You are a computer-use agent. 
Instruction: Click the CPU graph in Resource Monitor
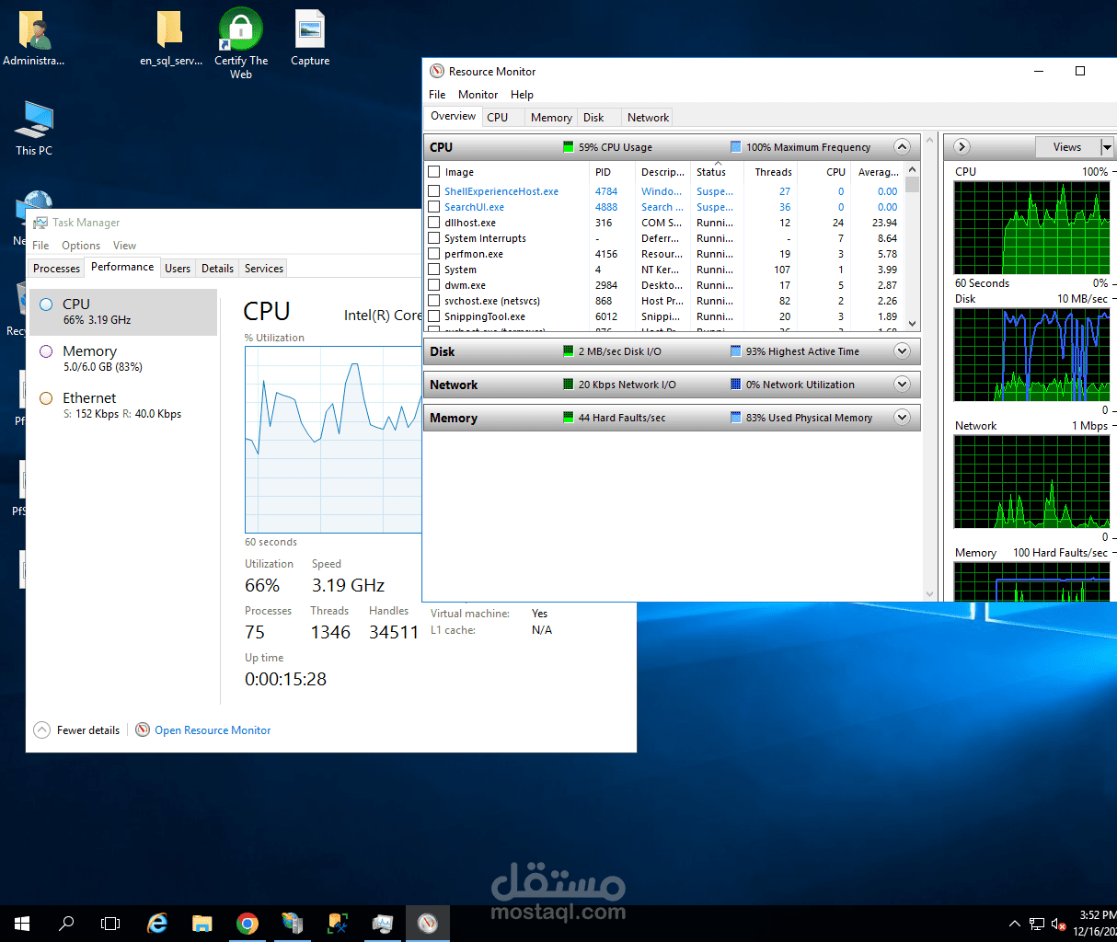coord(1031,227)
